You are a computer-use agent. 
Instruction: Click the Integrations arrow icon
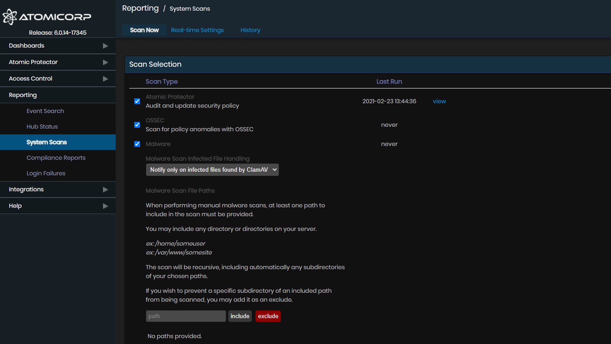tap(105, 190)
